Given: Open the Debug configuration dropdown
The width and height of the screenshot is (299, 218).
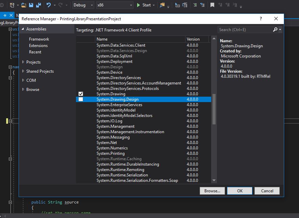Looking at the screenshot, I should (x=83, y=5).
